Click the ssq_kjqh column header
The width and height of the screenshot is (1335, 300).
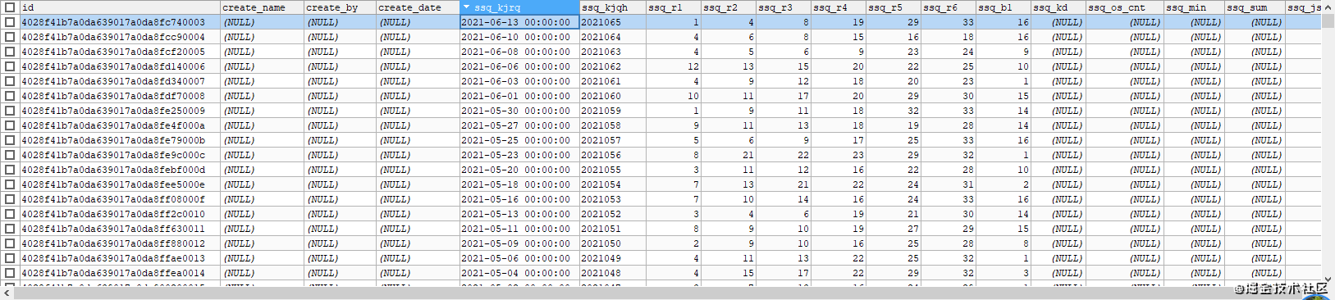(613, 7)
